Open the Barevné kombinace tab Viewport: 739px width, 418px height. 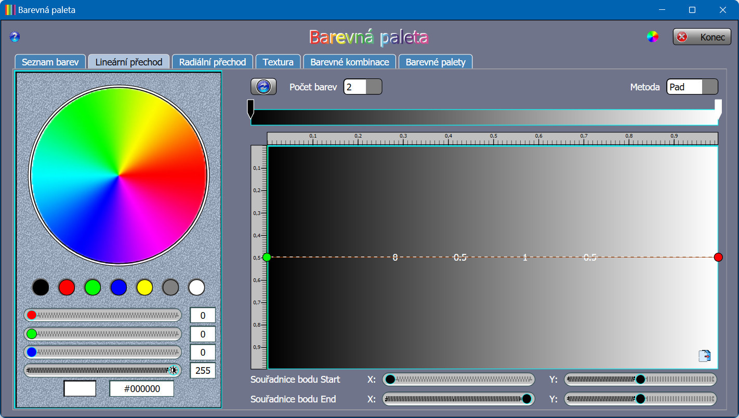point(350,62)
